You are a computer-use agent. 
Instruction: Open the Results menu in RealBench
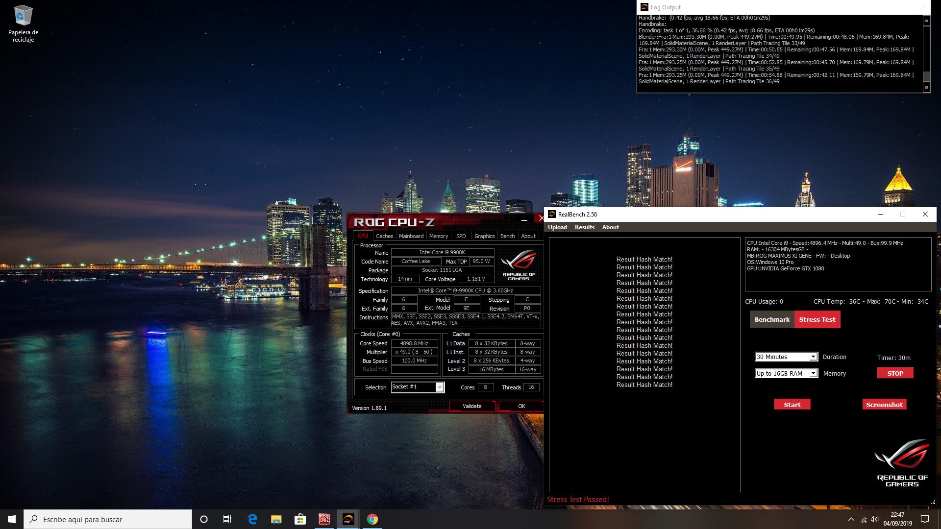[584, 227]
